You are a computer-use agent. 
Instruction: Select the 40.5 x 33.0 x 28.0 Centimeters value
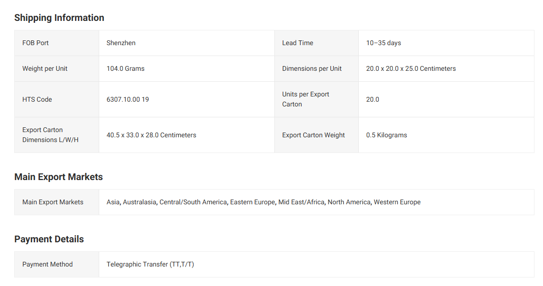click(x=151, y=135)
